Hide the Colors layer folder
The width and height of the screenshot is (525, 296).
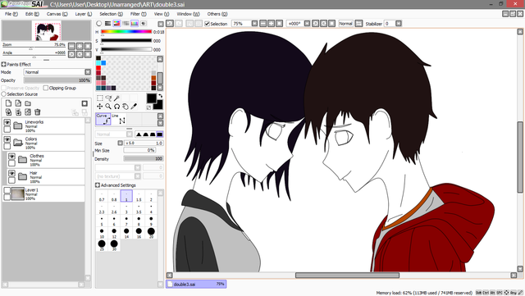(7, 139)
